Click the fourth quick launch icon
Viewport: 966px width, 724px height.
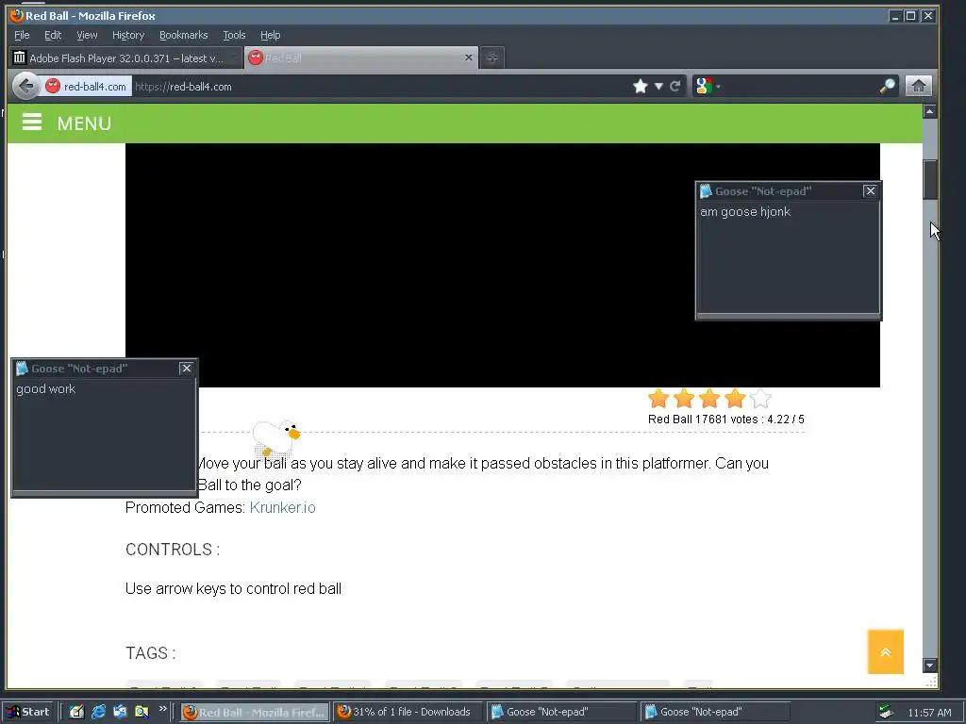142,712
